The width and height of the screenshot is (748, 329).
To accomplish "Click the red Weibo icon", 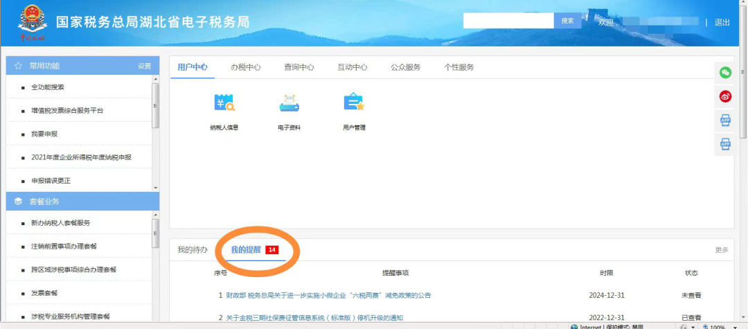I will tap(725, 96).
